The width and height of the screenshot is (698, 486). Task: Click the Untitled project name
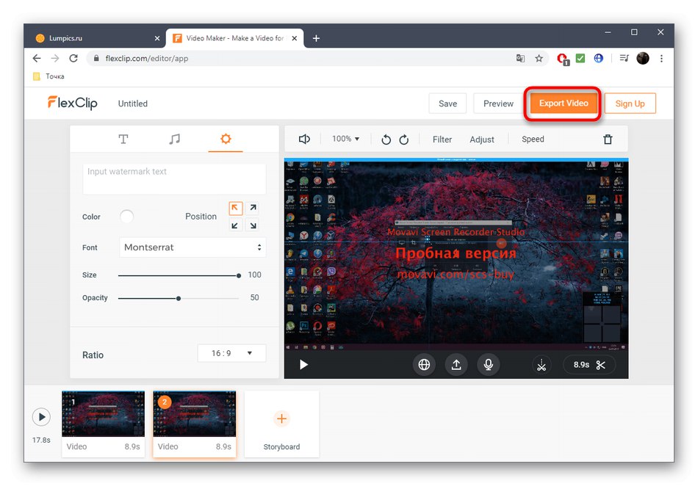pyautogui.click(x=133, y=104)
